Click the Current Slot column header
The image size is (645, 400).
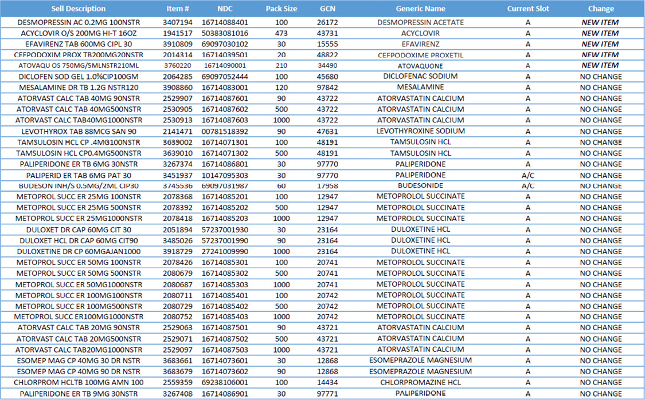pyautogui.click(x=528, y=9)
